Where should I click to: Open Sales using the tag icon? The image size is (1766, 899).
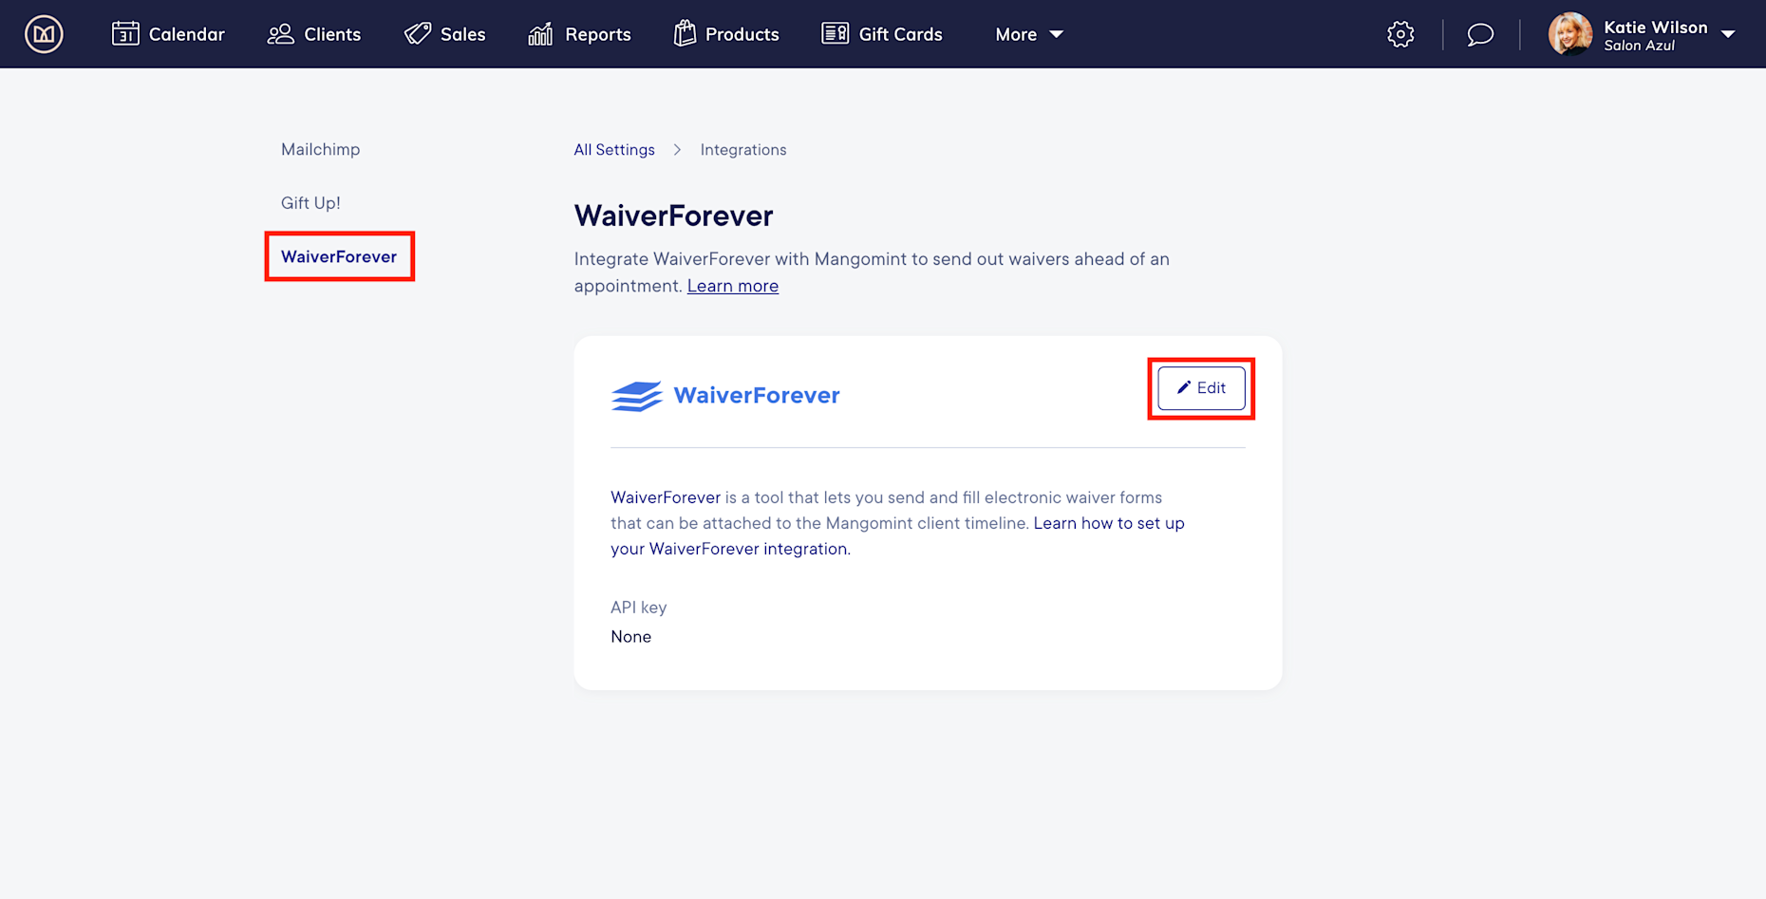pos(417,33)
